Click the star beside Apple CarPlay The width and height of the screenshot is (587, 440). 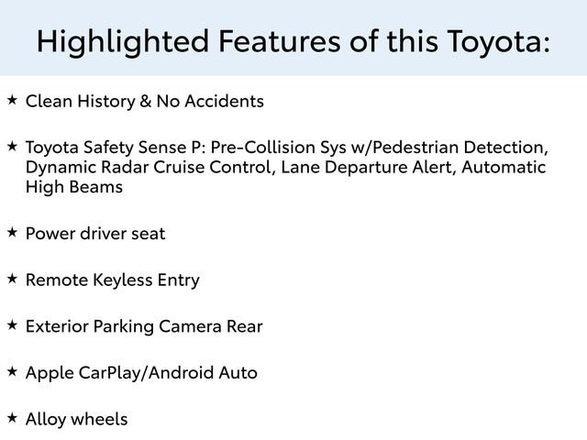[x=12, y=371]
